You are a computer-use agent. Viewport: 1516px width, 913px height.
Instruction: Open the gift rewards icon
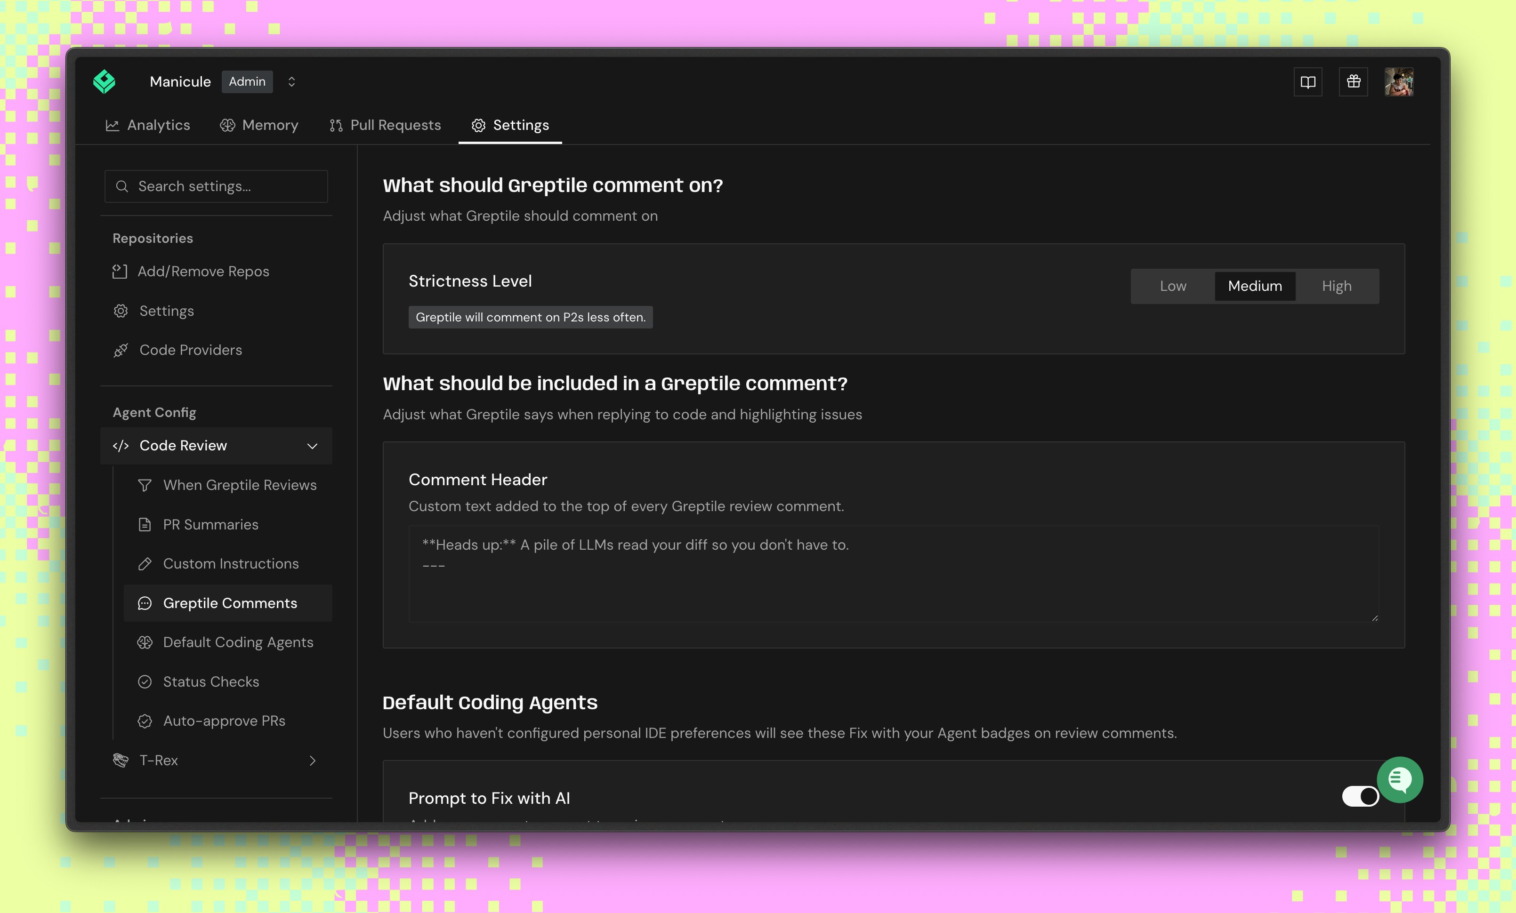[x=1354, y=82]
